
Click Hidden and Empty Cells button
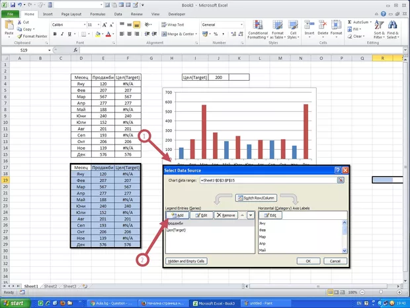coord(186,261)
